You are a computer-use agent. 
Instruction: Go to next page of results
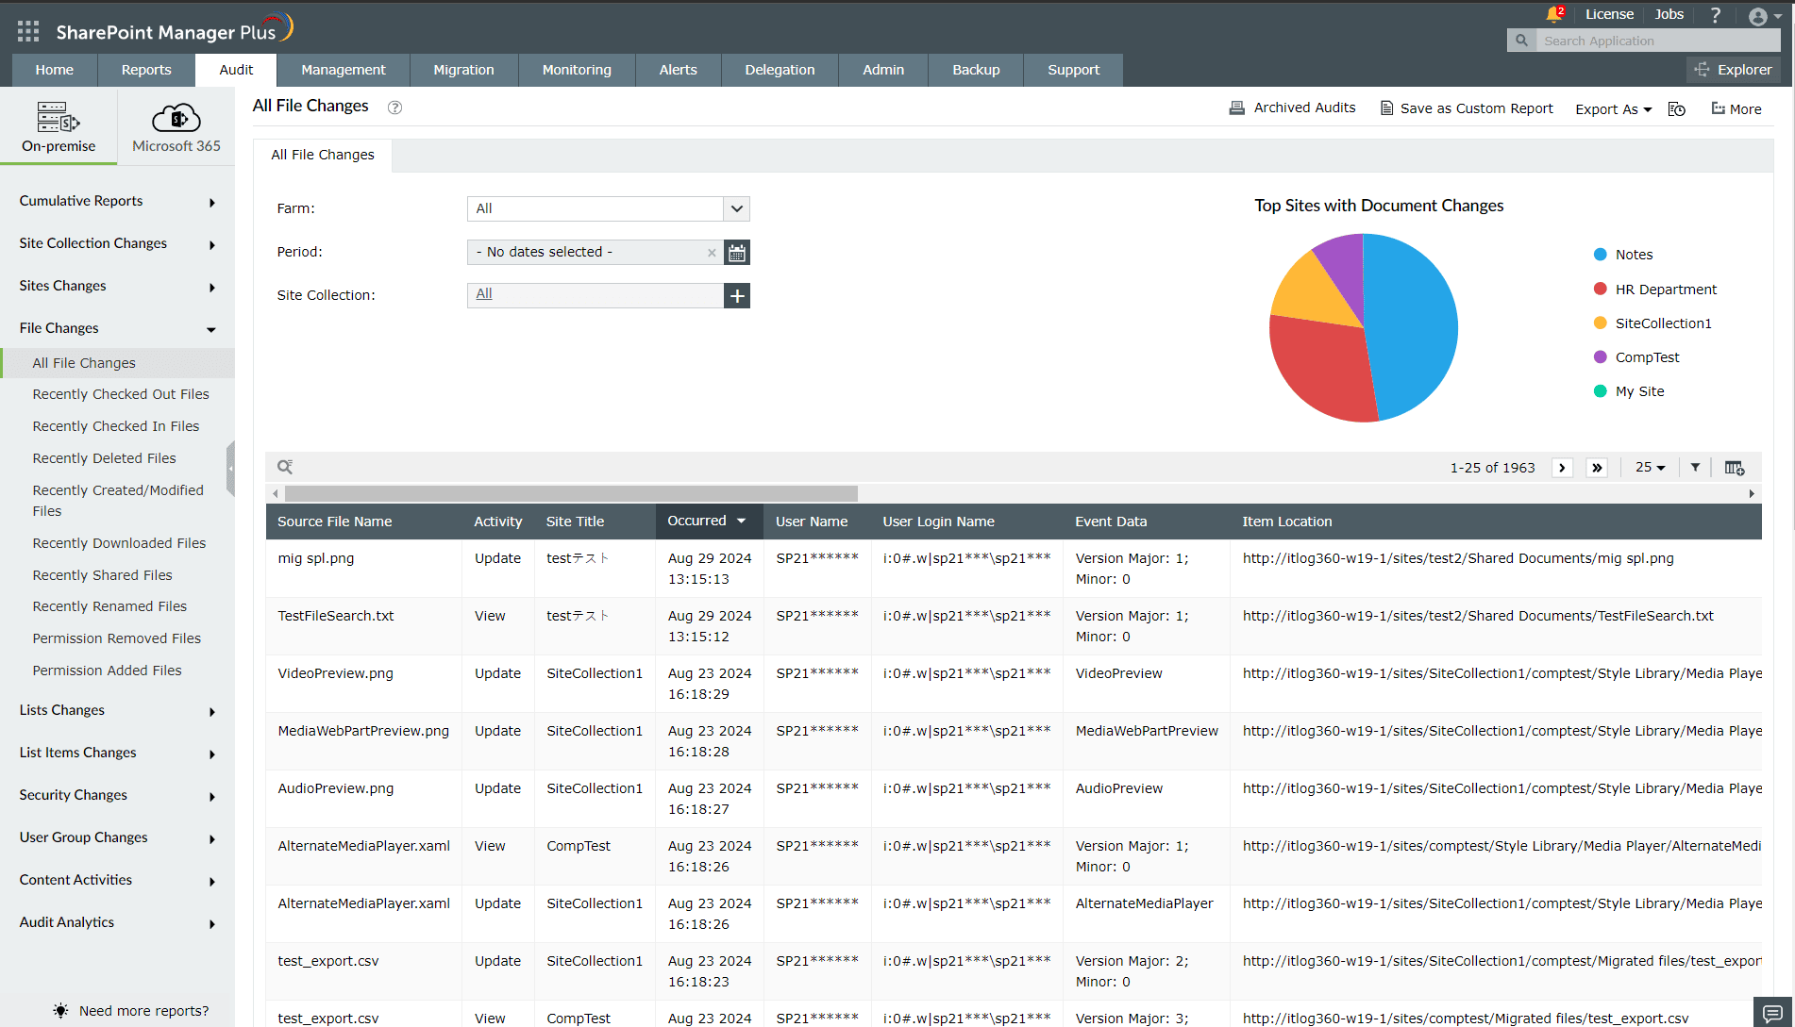1563,468
